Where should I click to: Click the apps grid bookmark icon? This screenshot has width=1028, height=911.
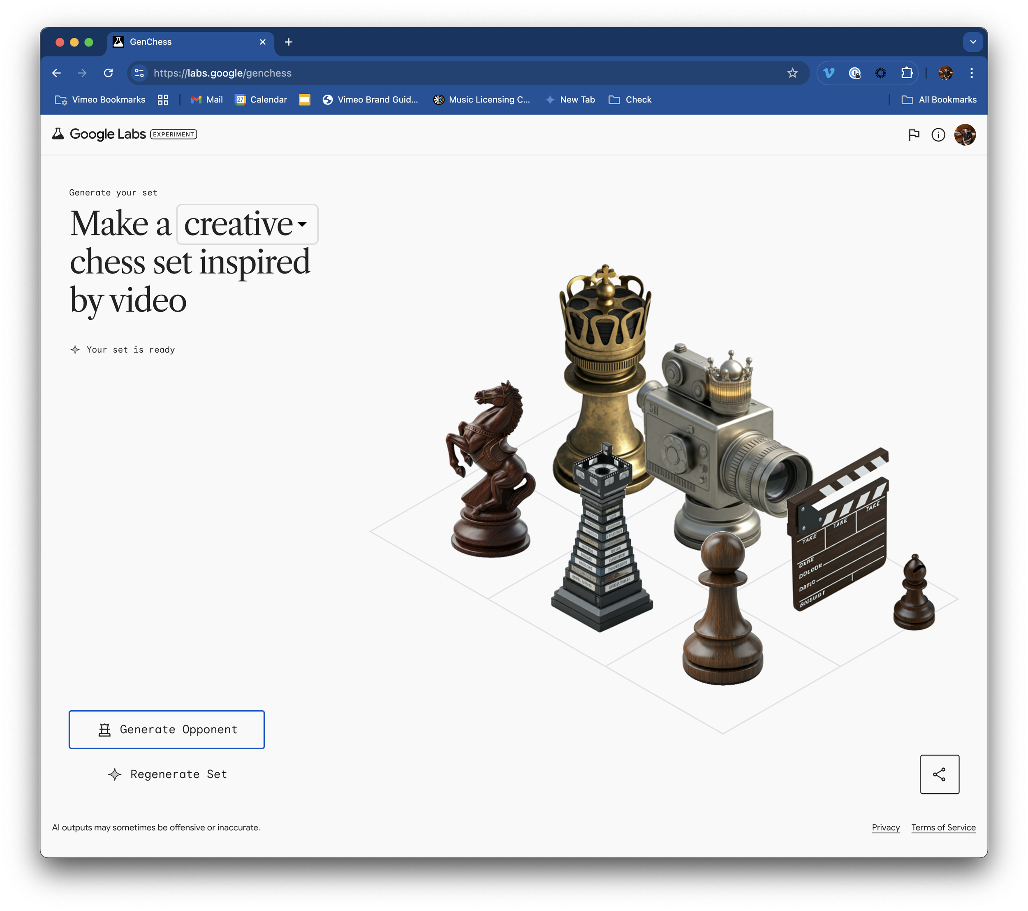[x=163, y=100]
